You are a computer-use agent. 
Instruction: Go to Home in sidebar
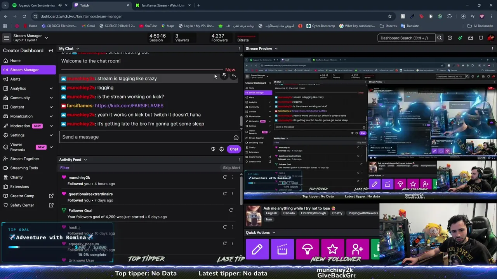click(x=28, y=60)
